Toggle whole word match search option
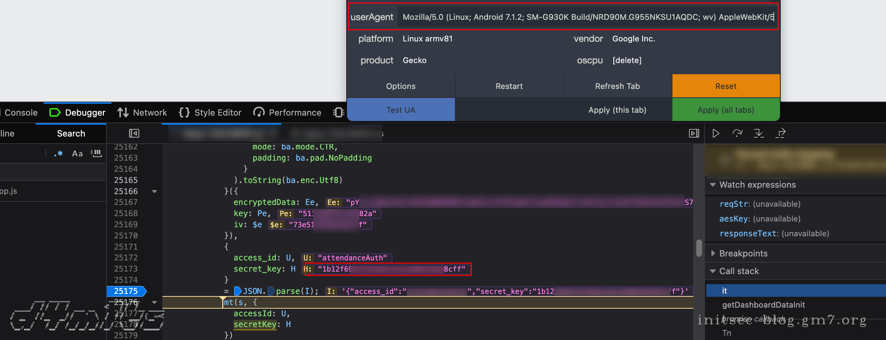 (x=96, y=154)
